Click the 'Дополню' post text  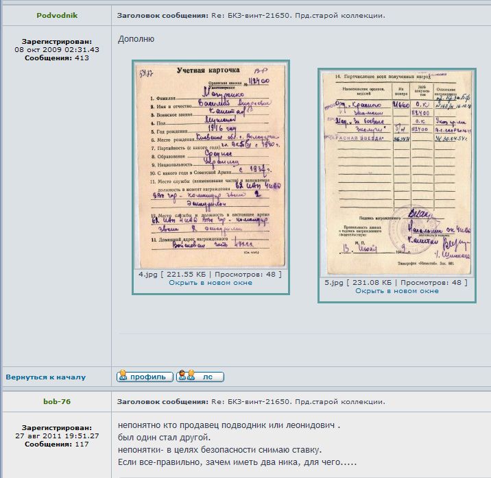136,39
